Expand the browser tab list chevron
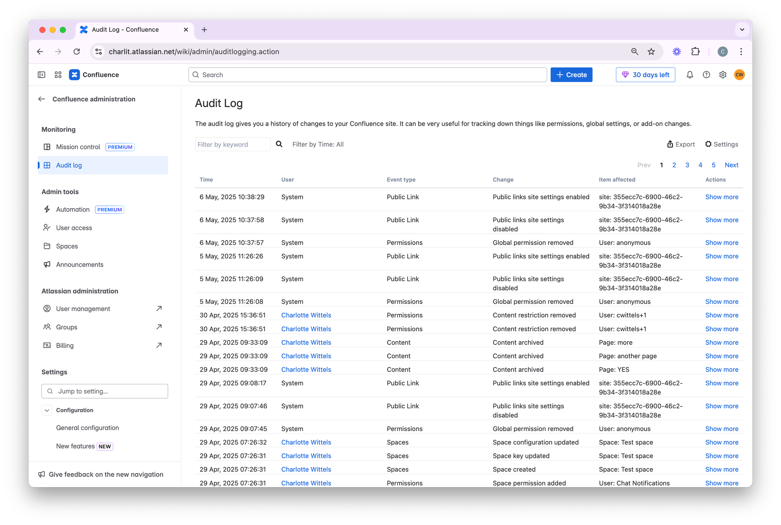Viewport: 781px width, 525px height. tap(742, 30)
